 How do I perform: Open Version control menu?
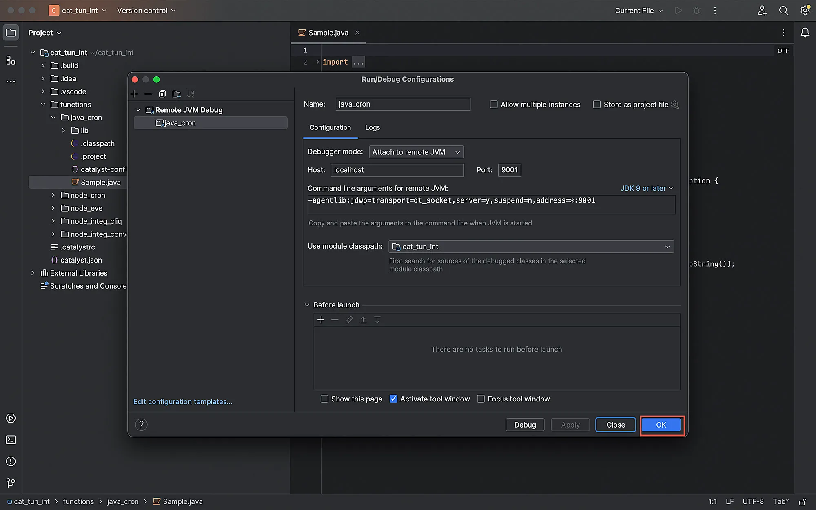point(146,11)
